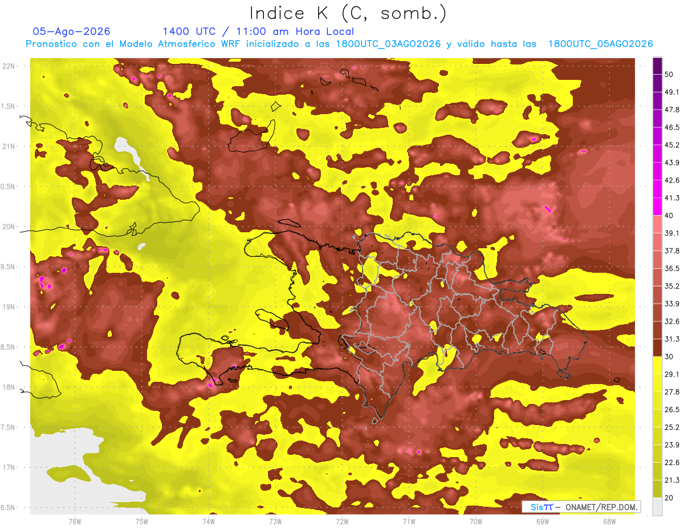Screen dimensions: 684x529
Task: Click the bottom color scale value 20
Action: (669, 498)
